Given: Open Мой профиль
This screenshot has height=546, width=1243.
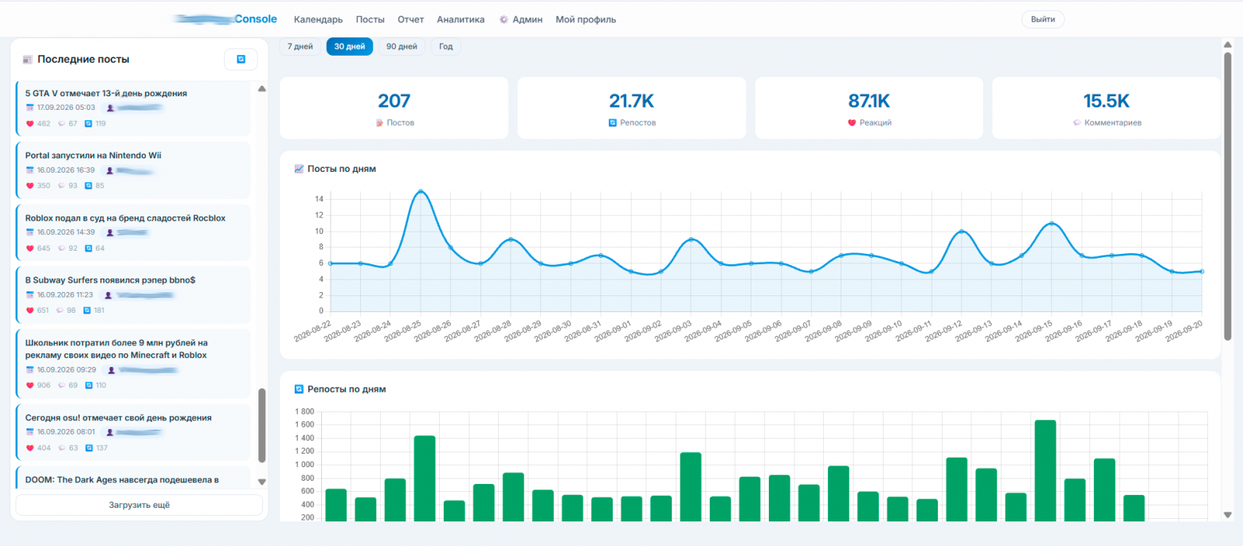Looking at the screenshot, I should 586,19.
